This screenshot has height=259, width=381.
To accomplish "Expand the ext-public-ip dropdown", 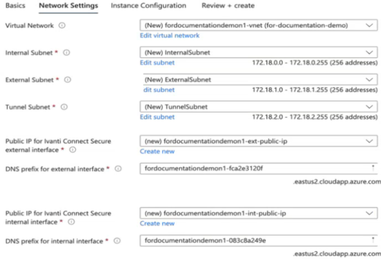I will 258,141.
